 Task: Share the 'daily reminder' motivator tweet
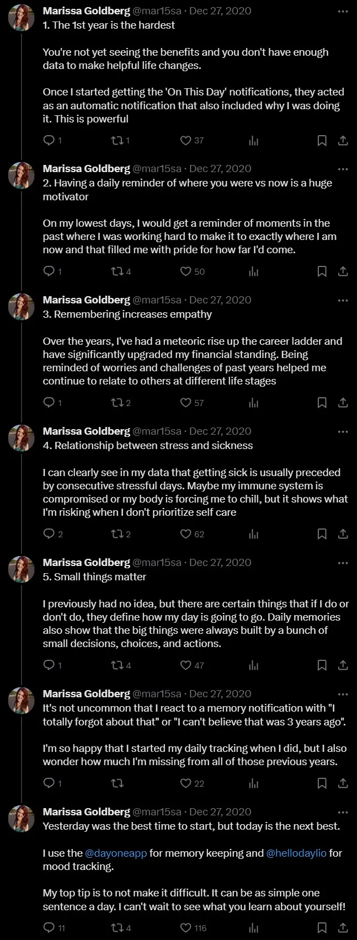point(343,271)
